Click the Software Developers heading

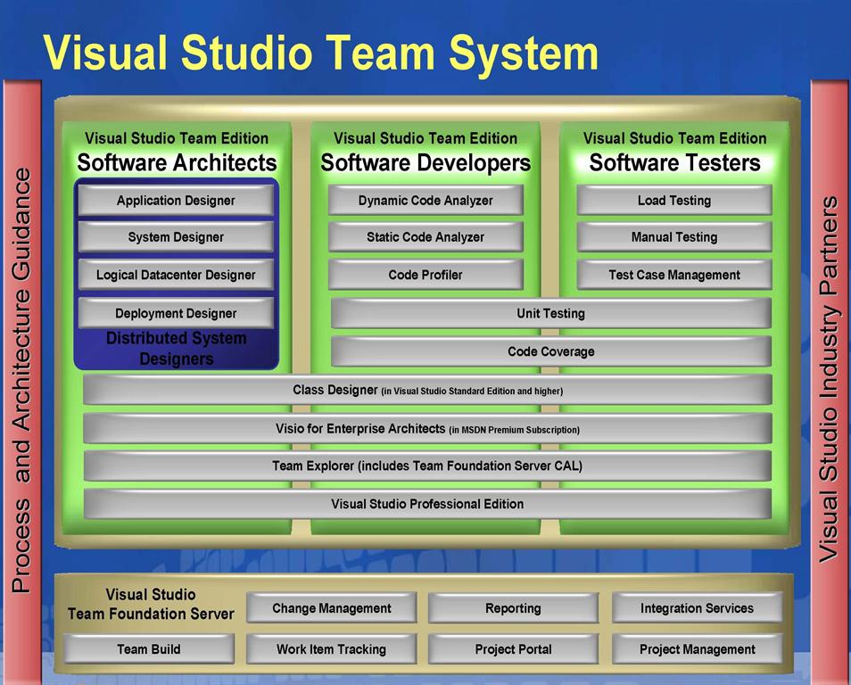click(x=425, y=163)
